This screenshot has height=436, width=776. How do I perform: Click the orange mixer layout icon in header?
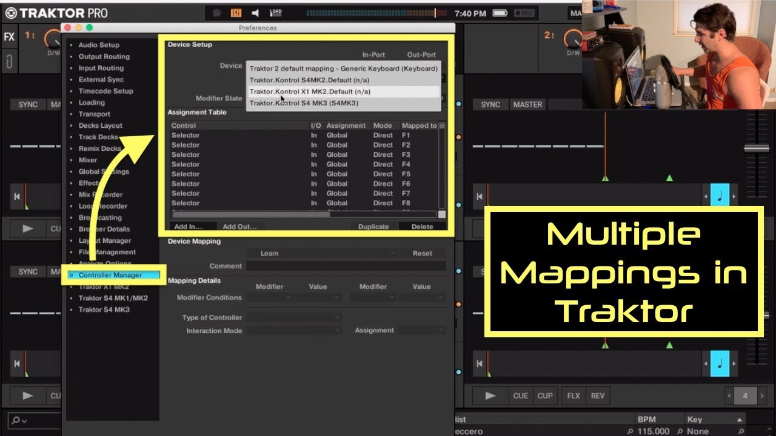coord(236,13)
